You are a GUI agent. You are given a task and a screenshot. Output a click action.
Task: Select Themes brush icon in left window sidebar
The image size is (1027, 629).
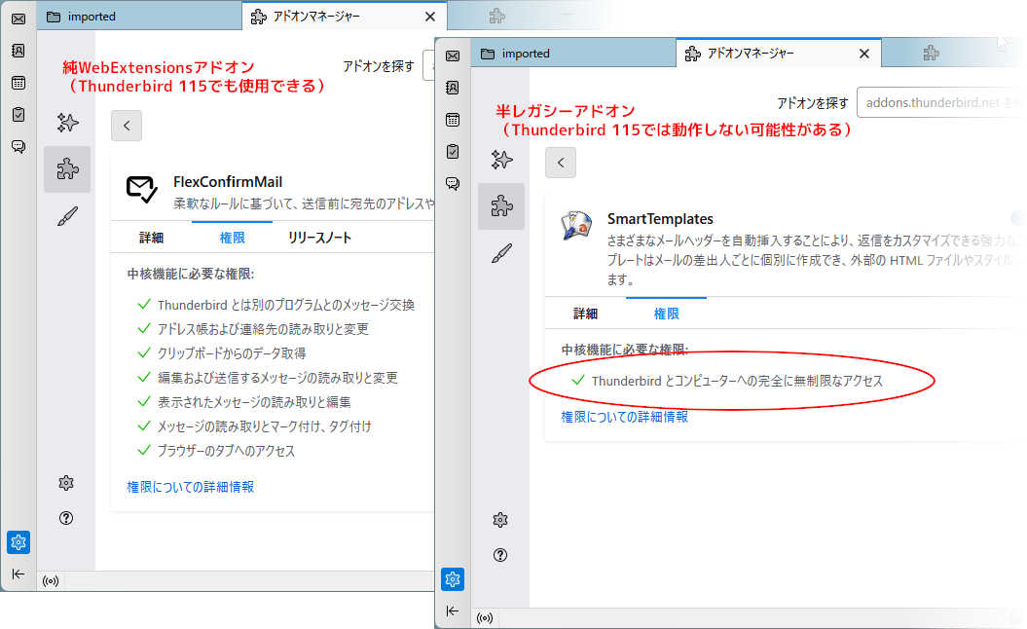pyautogui.click(x=67, y=216)
